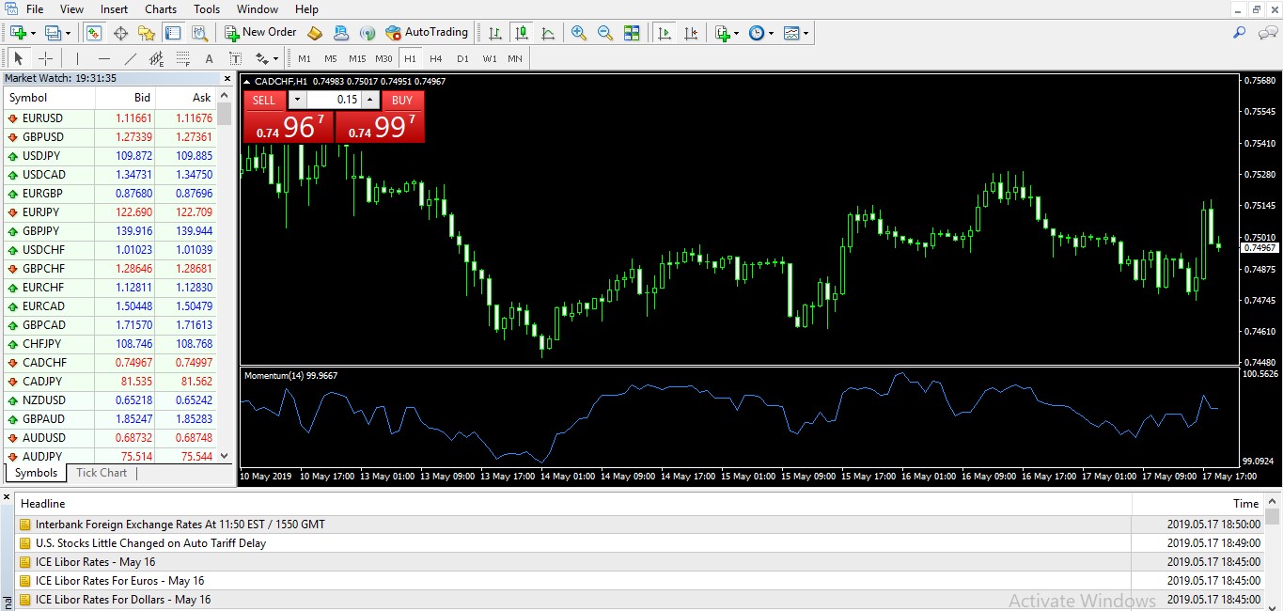
Task: Switch chart to Line Chart icon
Action: point(548,33)
